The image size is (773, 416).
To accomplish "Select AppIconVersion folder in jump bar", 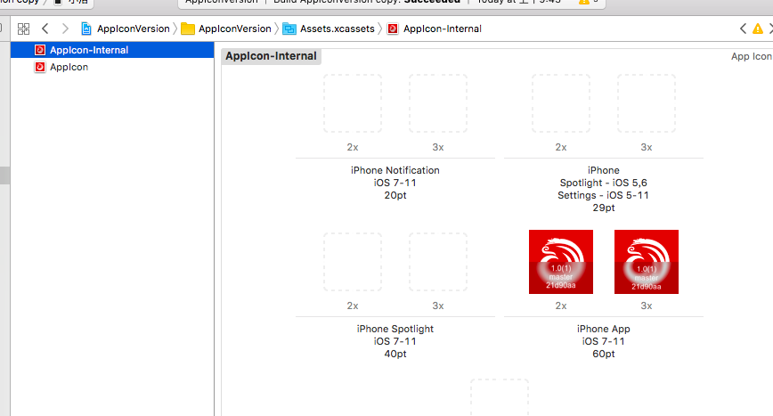I will coord(226,29).
